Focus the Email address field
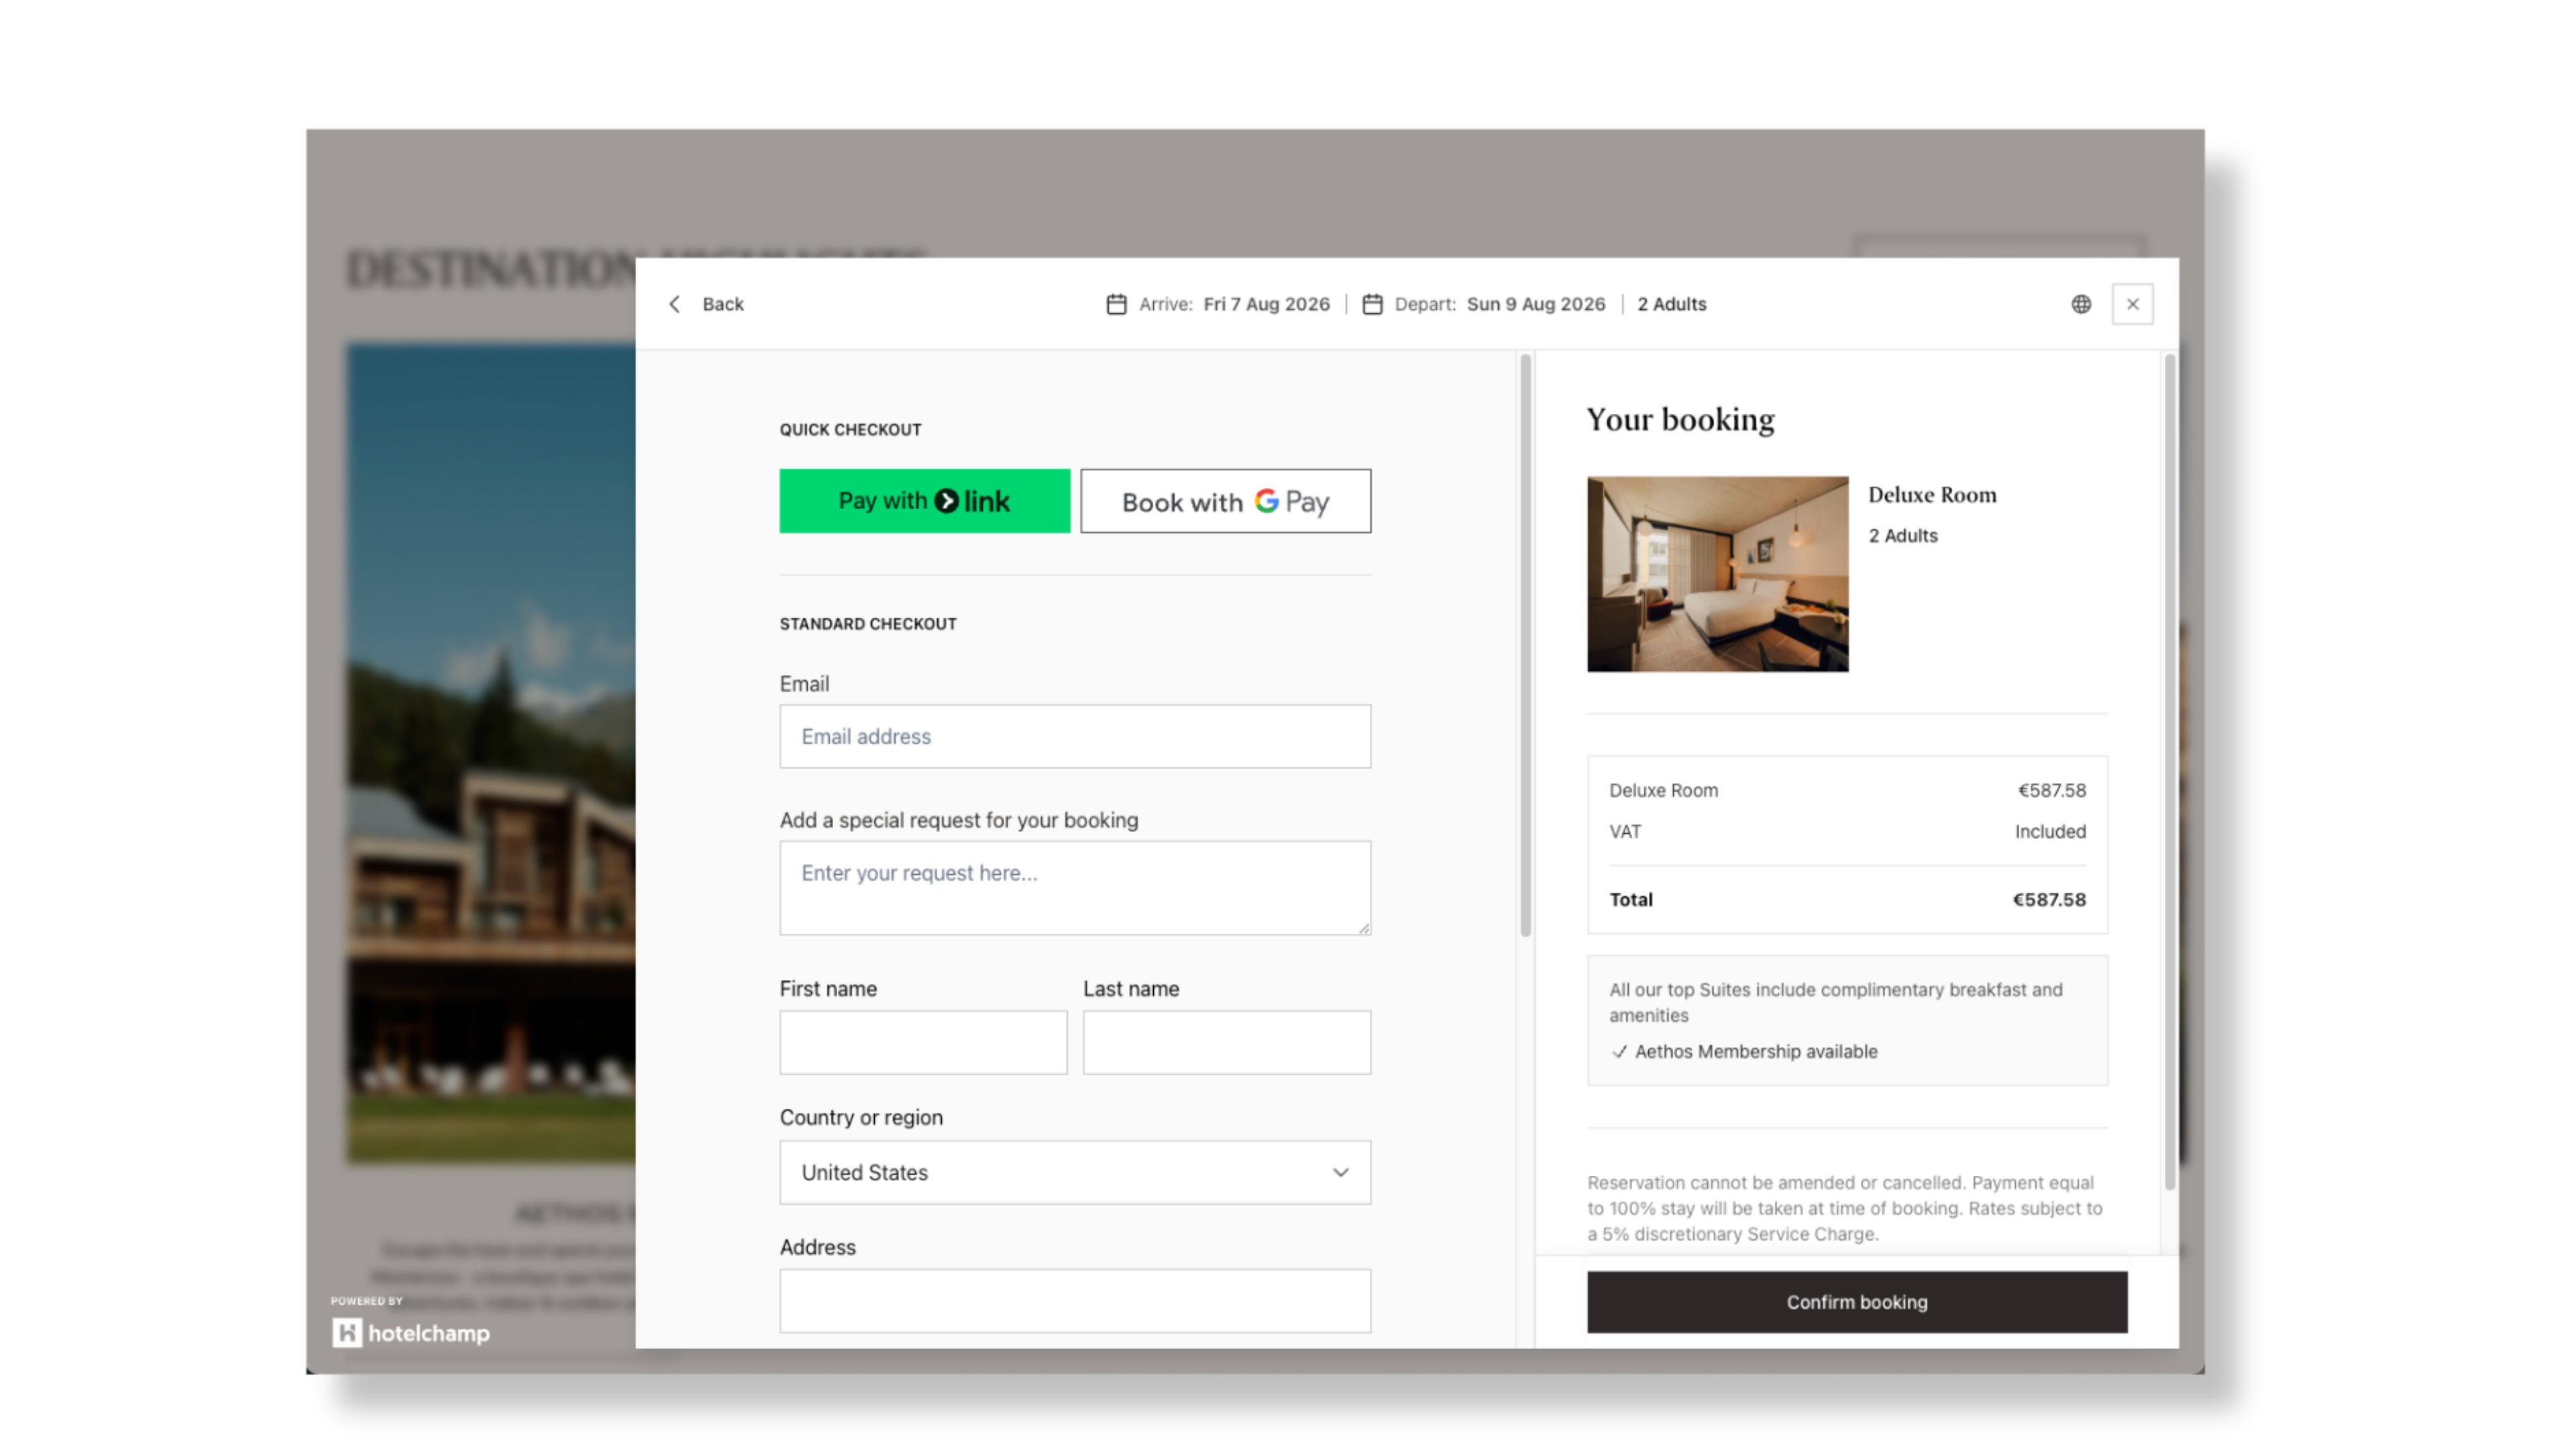 (1075, 737)
